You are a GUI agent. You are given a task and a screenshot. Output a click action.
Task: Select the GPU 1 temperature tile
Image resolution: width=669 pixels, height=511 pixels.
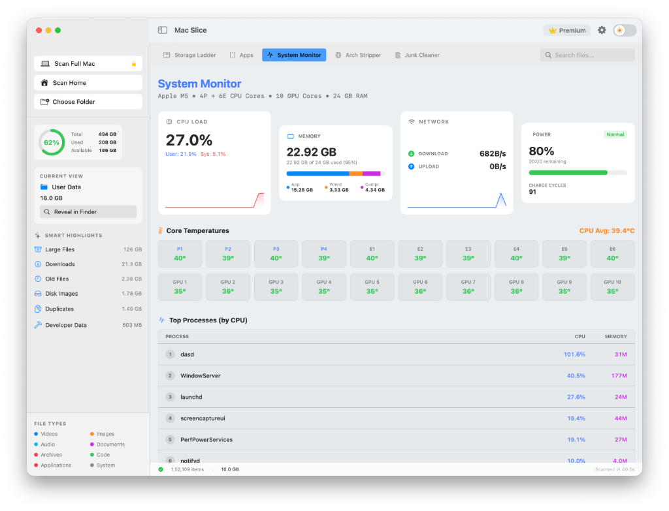coord(180,287)
